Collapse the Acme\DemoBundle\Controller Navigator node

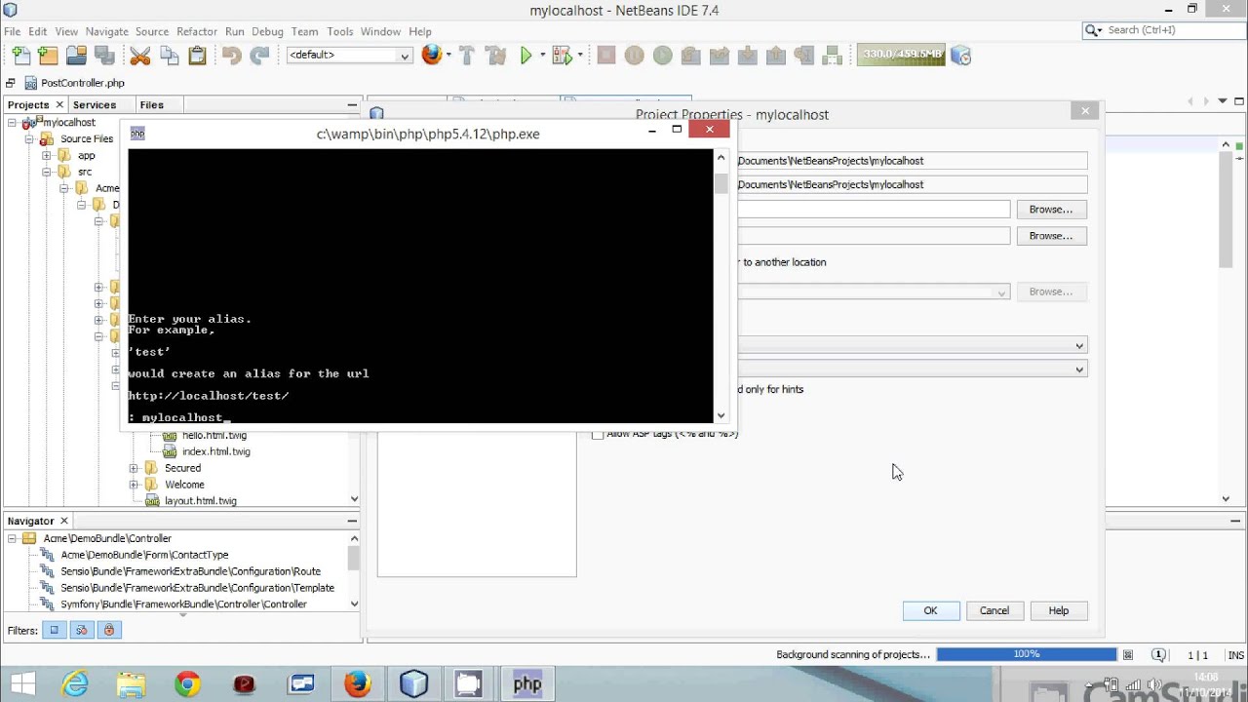point(14,539)
